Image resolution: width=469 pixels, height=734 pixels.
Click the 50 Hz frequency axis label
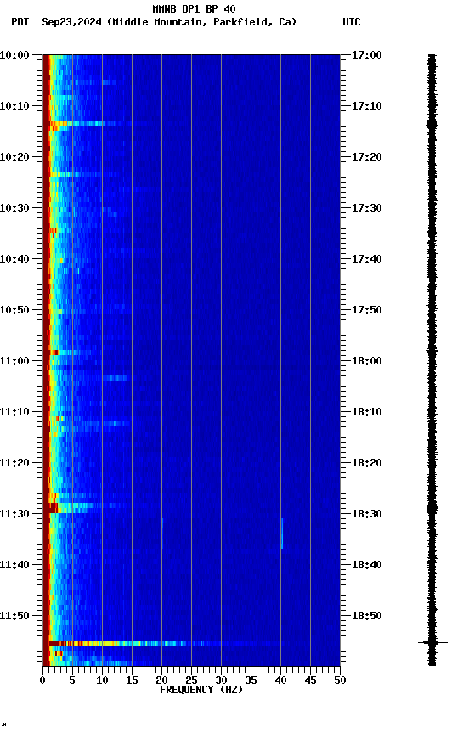(340, 680)
